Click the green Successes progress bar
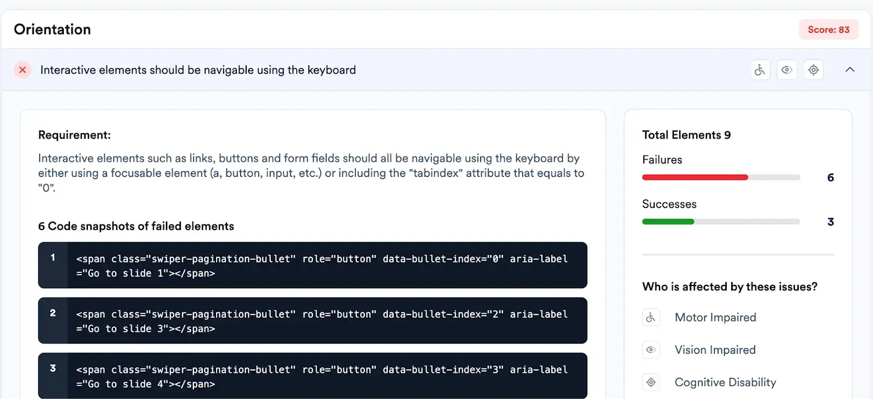 pyautogui.click(x=668, y=222)
